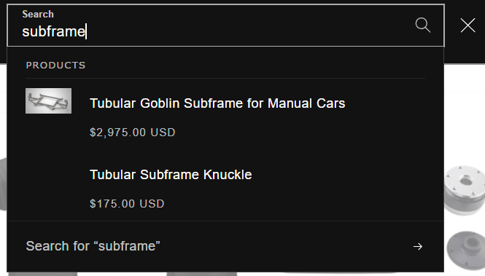Click the PRODUCTS section heading
The image size is (485, 276).
(x=55, y=65)
